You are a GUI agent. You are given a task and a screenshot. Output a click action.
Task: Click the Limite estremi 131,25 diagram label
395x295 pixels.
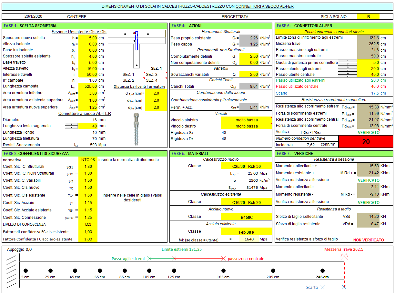pyautogui.click(x=182, y=249)
